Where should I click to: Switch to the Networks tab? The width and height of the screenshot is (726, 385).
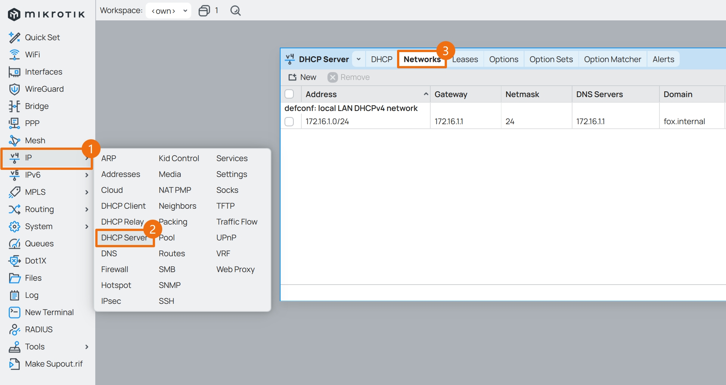(x=422, y=59)
